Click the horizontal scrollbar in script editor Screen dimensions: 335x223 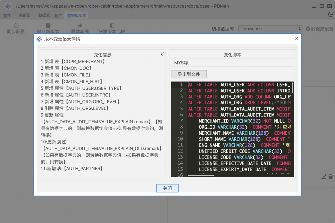(201, 175)
